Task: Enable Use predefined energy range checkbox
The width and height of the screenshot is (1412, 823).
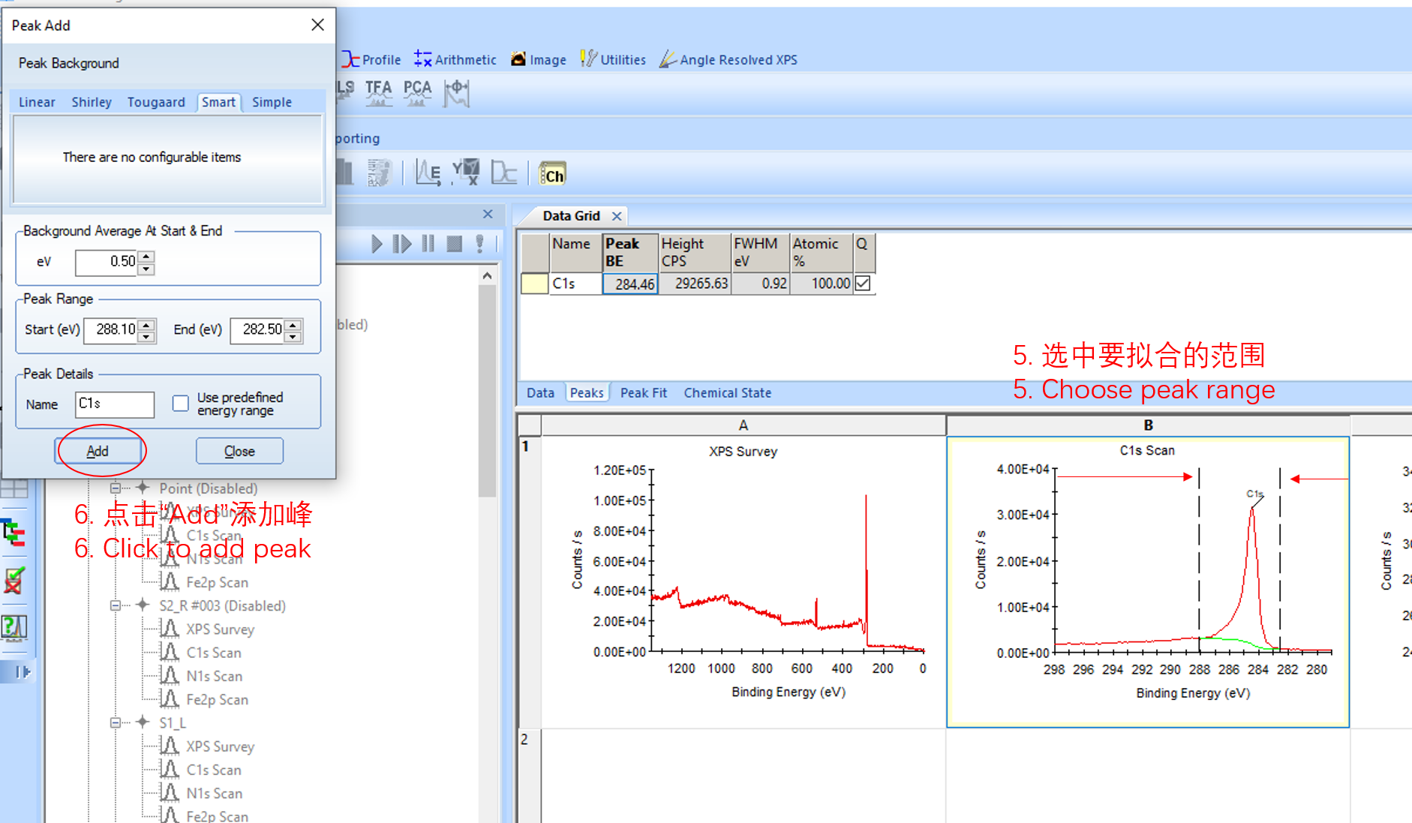Action: click(x=181, y=404)
